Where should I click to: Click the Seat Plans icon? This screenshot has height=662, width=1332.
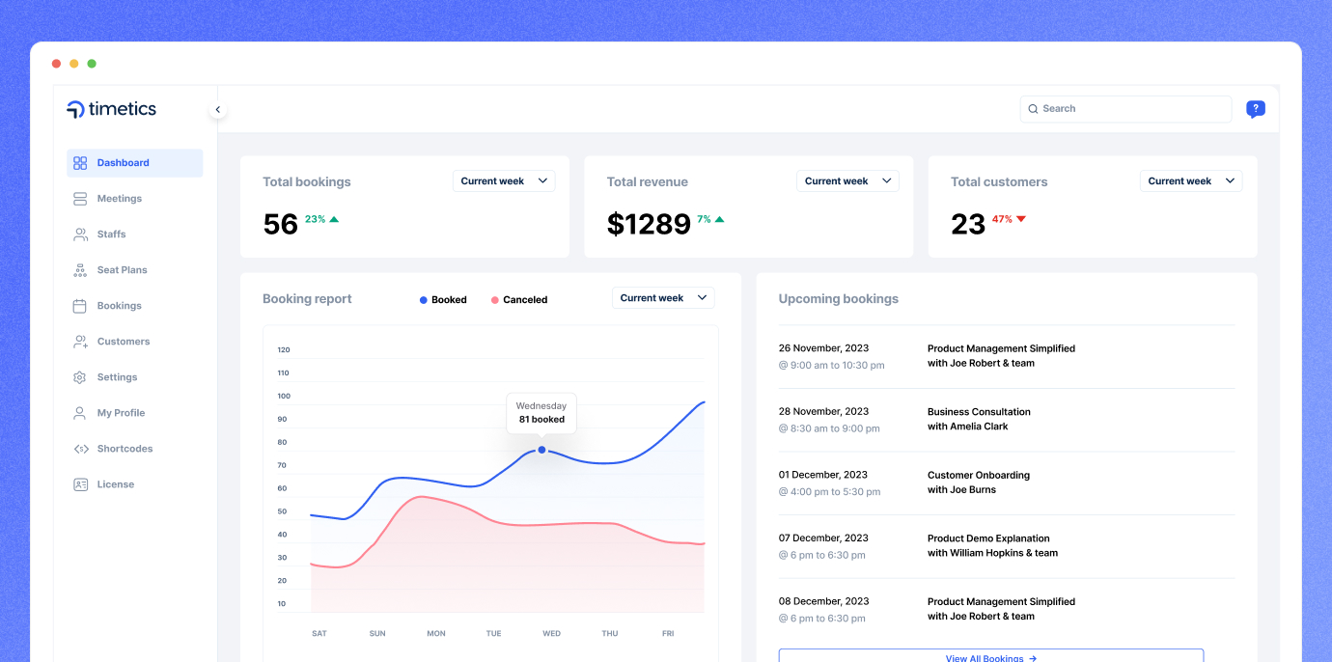(x=80, y=270)
